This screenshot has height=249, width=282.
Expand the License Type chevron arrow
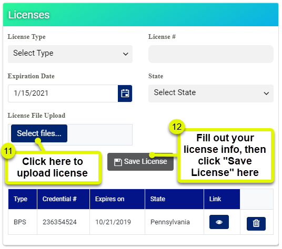coord(126,54)
